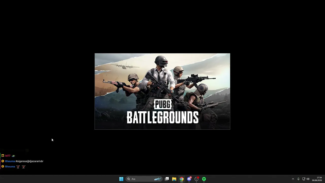Open File Explorer from the taskbar

click(x=174, y=179)
